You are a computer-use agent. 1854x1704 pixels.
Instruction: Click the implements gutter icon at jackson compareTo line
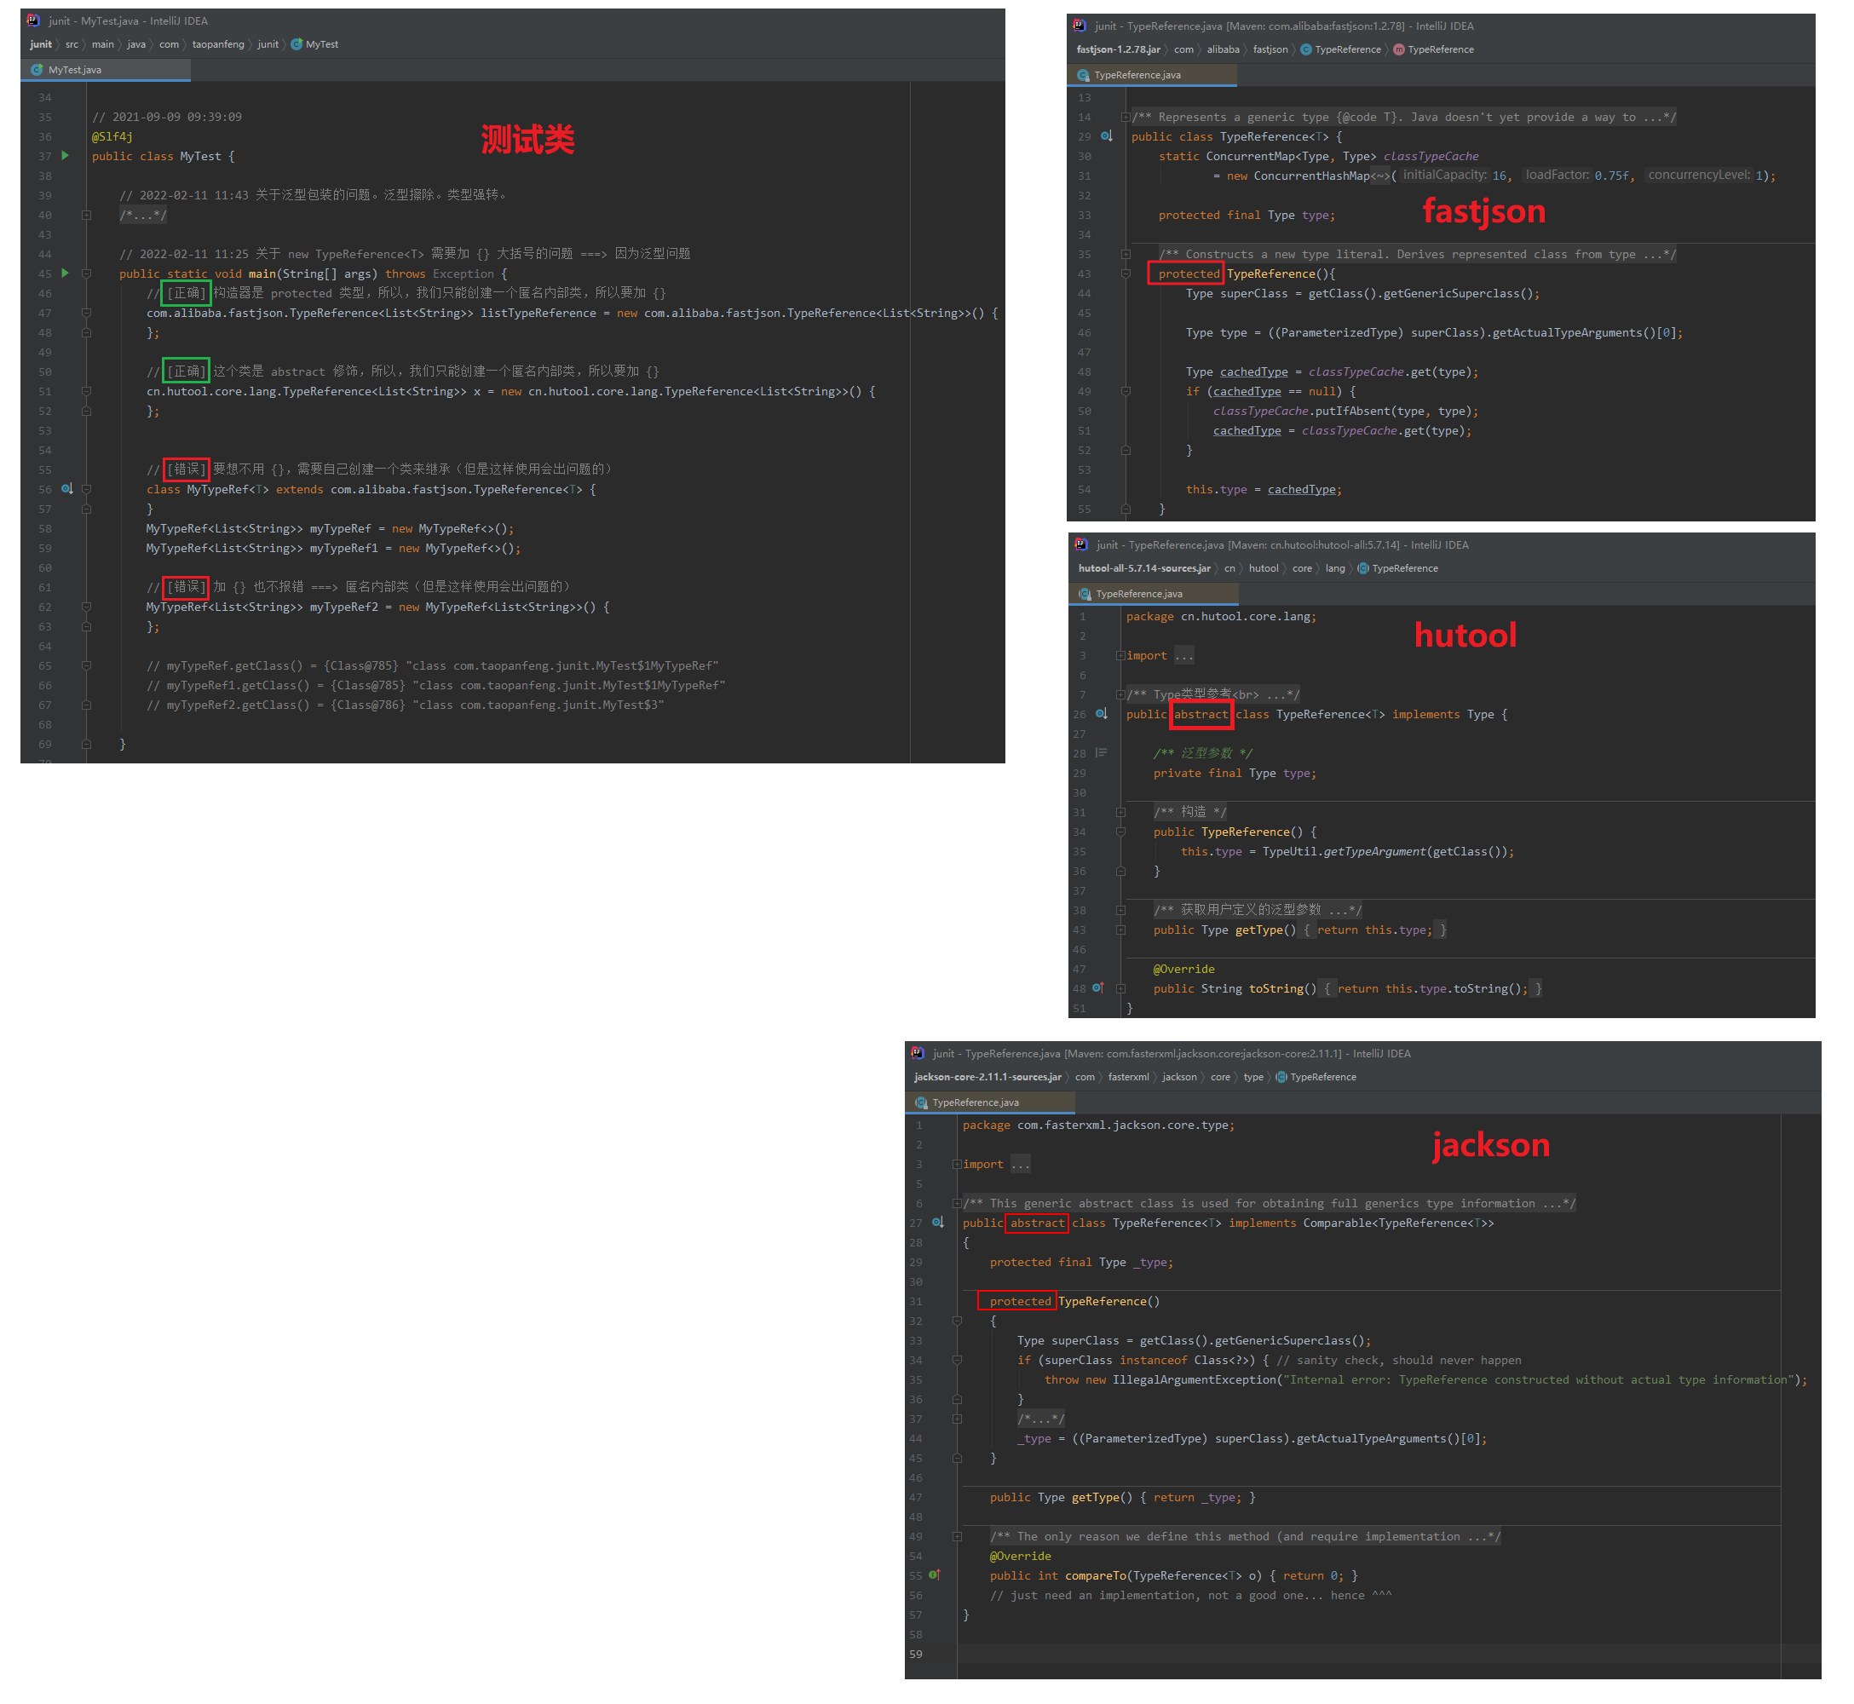pyautogui.click(x=935, y=1576)
